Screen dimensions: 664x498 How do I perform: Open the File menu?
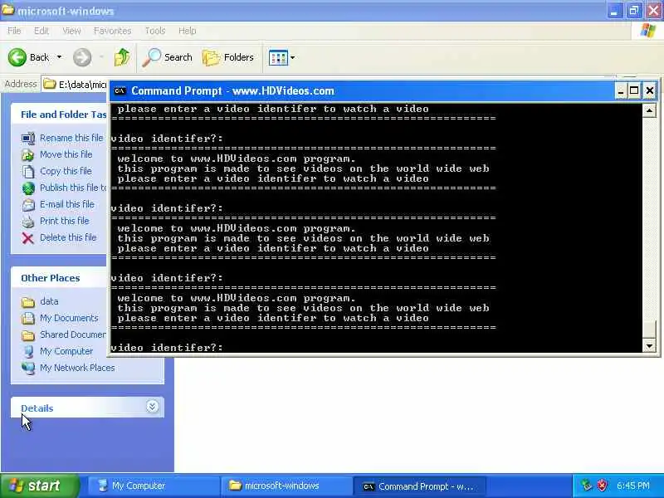coord(14,31)
